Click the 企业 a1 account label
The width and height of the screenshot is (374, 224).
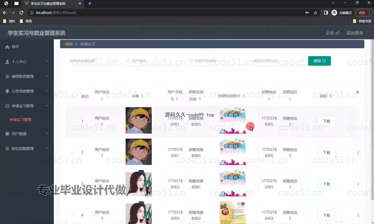(x=333, y=33)
